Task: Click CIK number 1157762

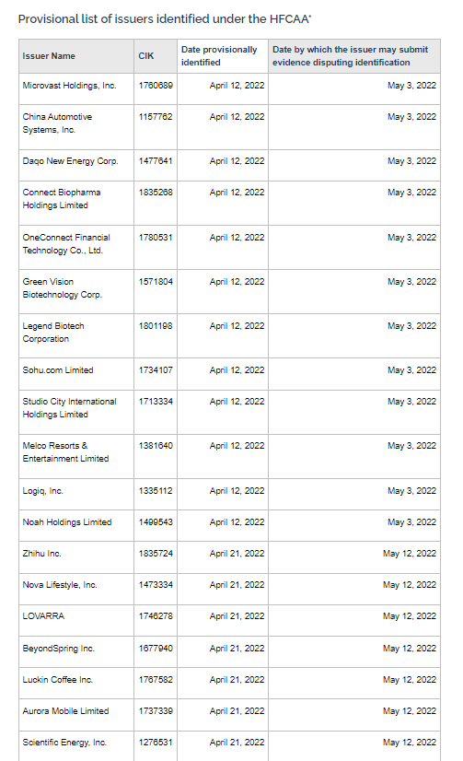Action: tap(156, 116)
